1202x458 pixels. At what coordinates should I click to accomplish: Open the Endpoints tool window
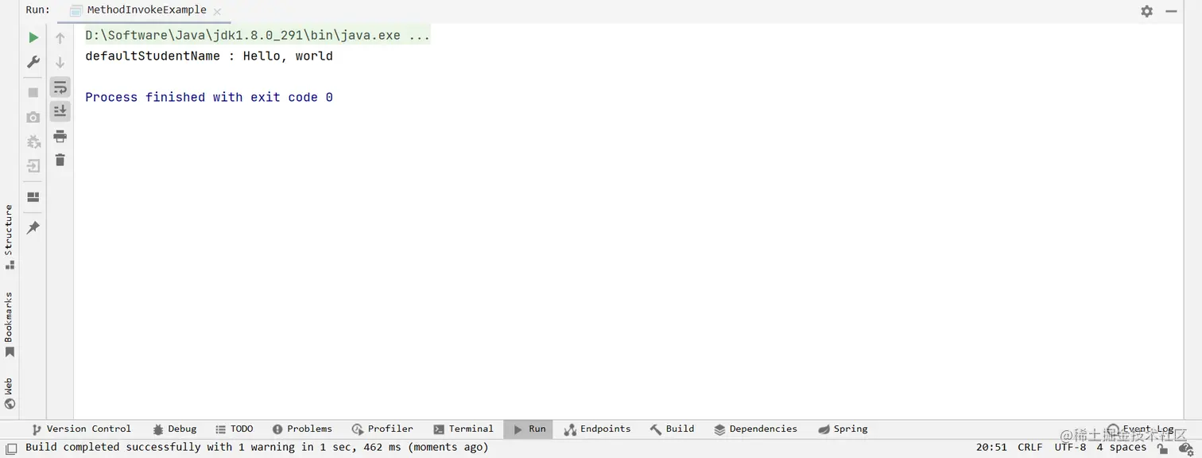point(597,429)
